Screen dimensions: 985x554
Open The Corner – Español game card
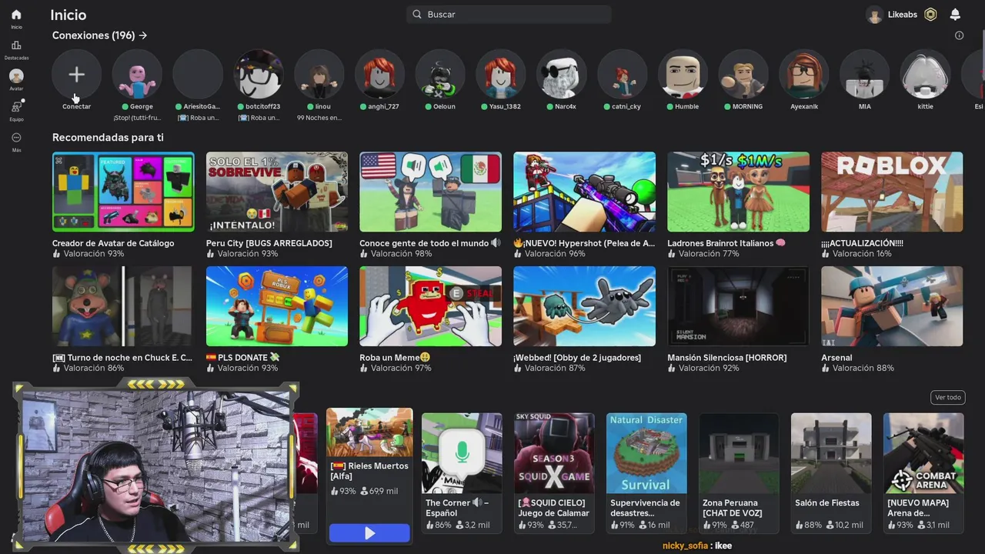(462, 472)
